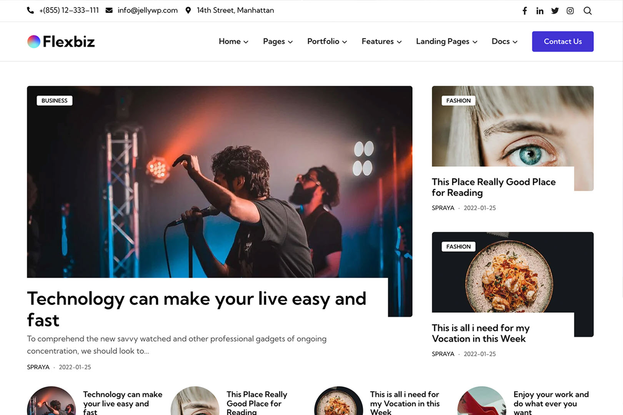This screenshot has width=623, height=415.
Task: Open the LinkedIn social icon
Action: (540, 11)
